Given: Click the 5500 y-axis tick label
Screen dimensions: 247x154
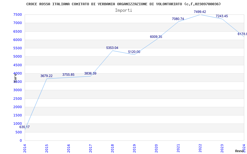Looking at the screenshot, I should (18, 48).
